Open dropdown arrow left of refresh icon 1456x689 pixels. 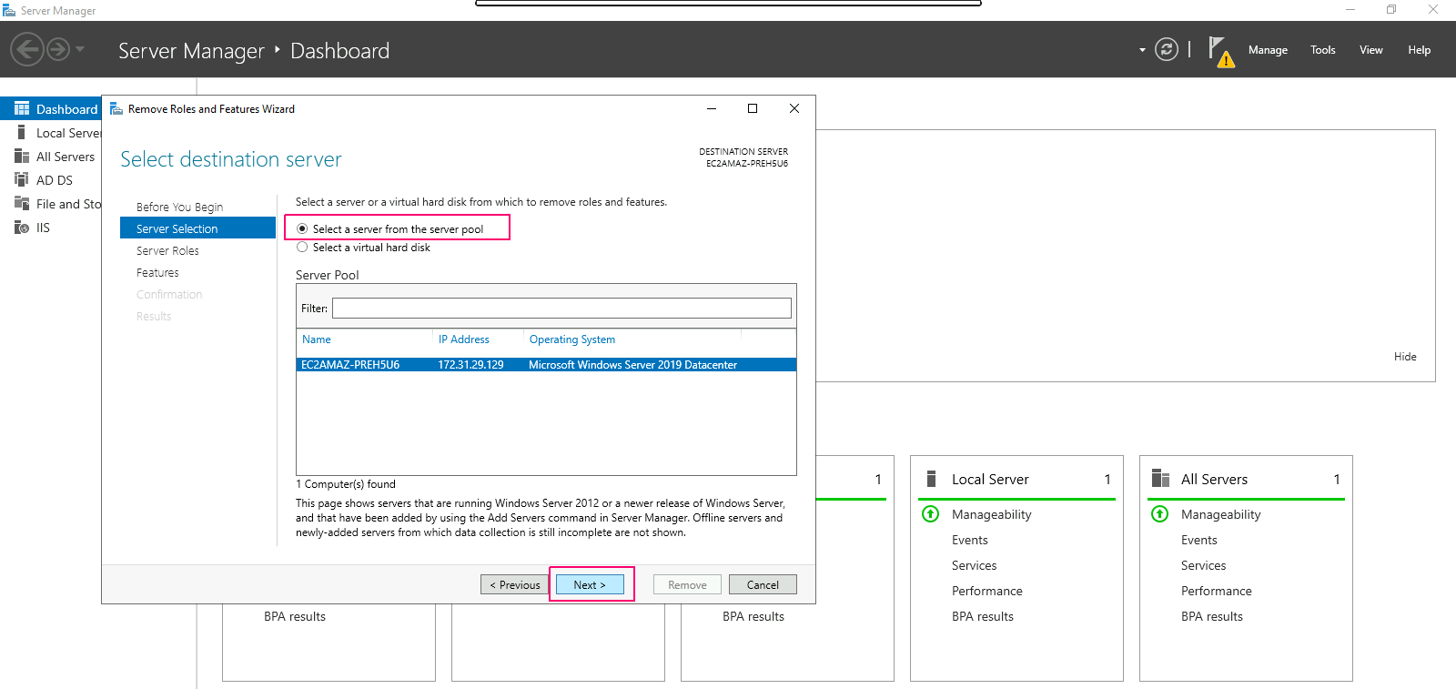1142,50
